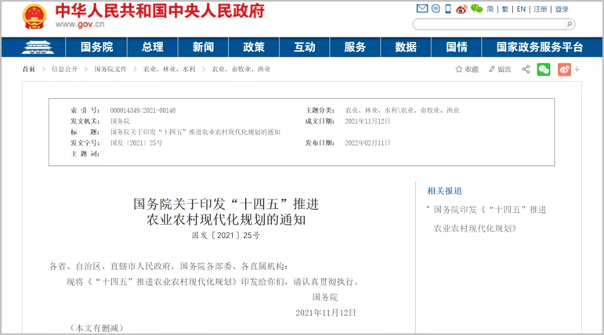Click the Weibo icon in top header
The width and height of the screenshot is (604, 335).
click(461, 9)
